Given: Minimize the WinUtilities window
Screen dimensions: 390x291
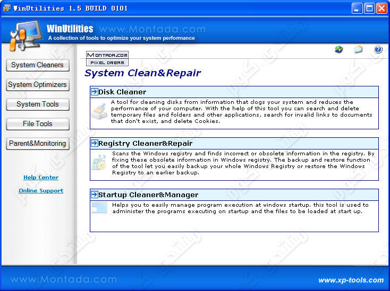Looking at the screenshot, I should point(357,8).
